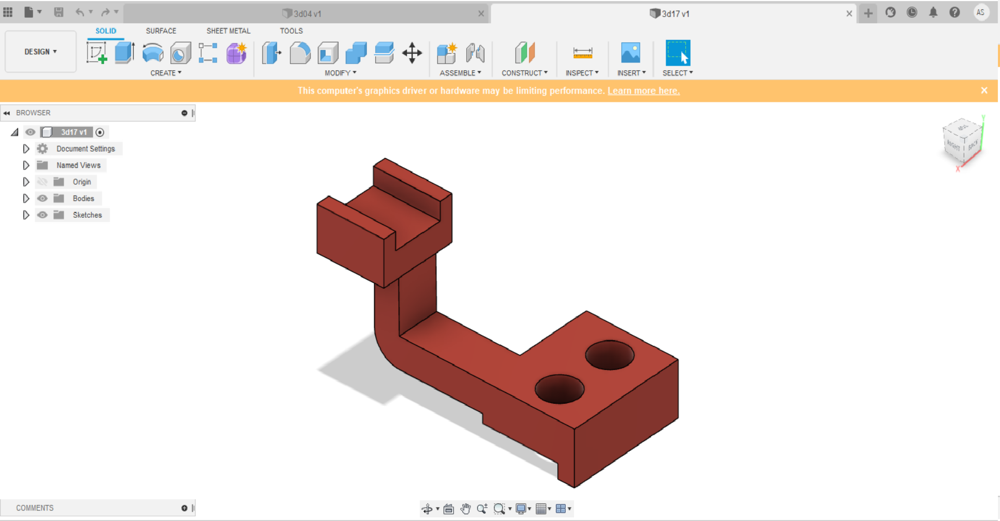Viewport: 1000px width, 521px height.
Task: Dismiss the graphics driver warning banner
Action: pyautogui.click(x=983, y=90)
